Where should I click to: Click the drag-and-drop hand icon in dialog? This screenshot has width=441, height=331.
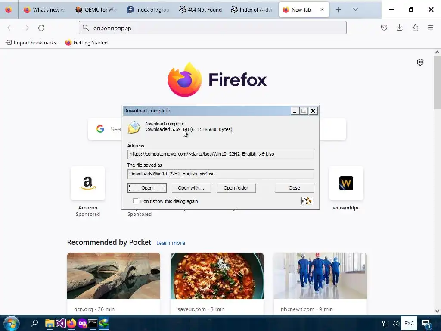coord(307,201)
